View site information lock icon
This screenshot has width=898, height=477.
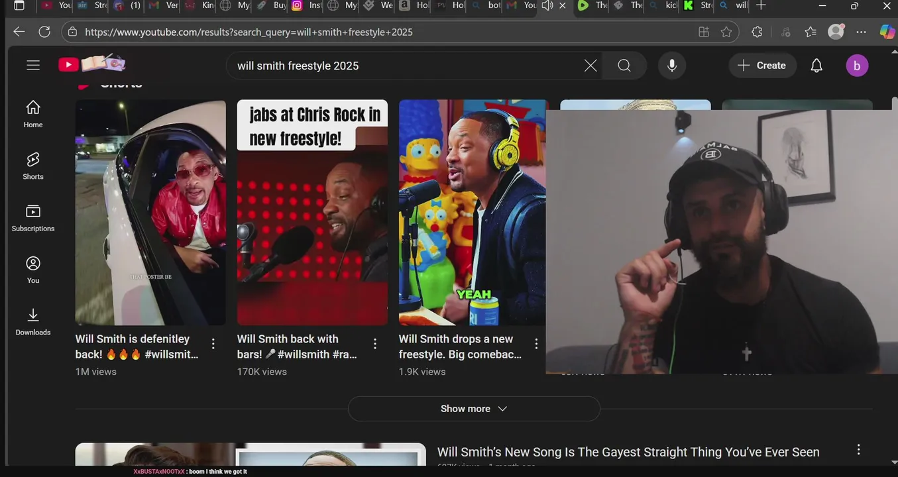click(x=72, y=32)
